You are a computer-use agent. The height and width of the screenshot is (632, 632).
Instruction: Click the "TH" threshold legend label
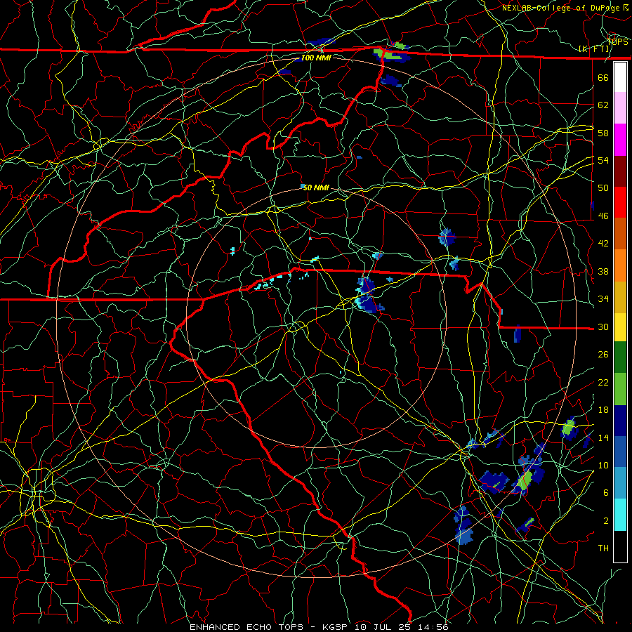[603, 548]
